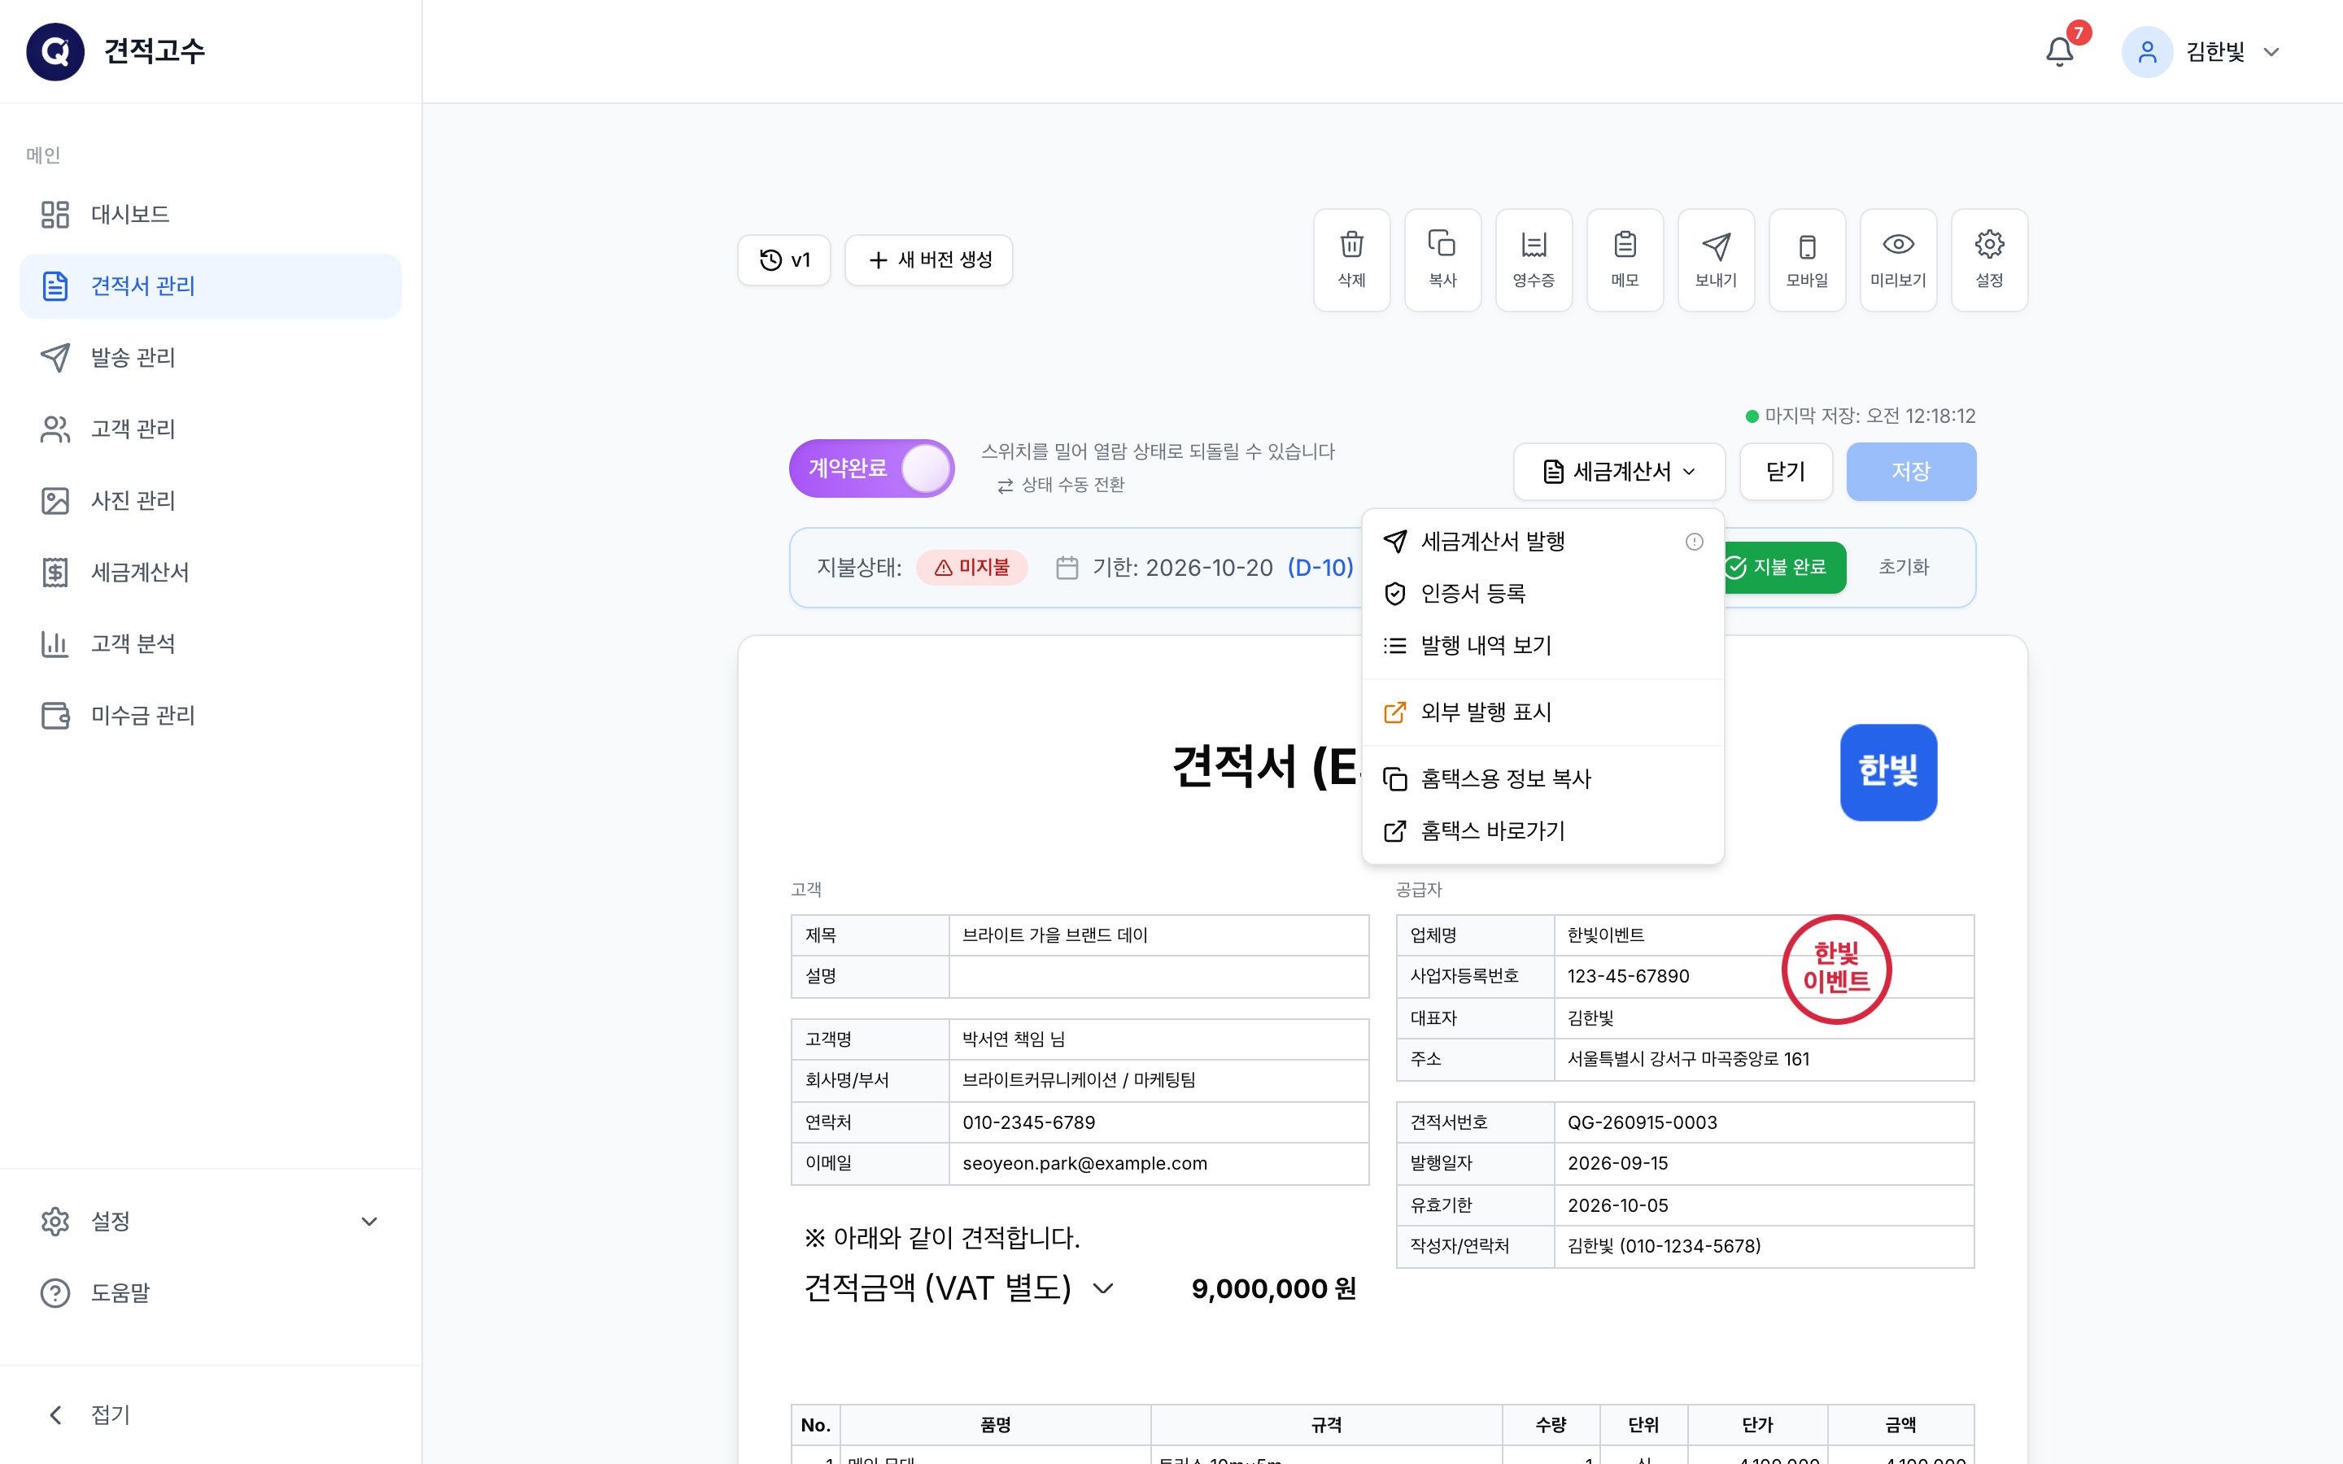Select 세금계산서 발행 menu item

point(1542,541)
